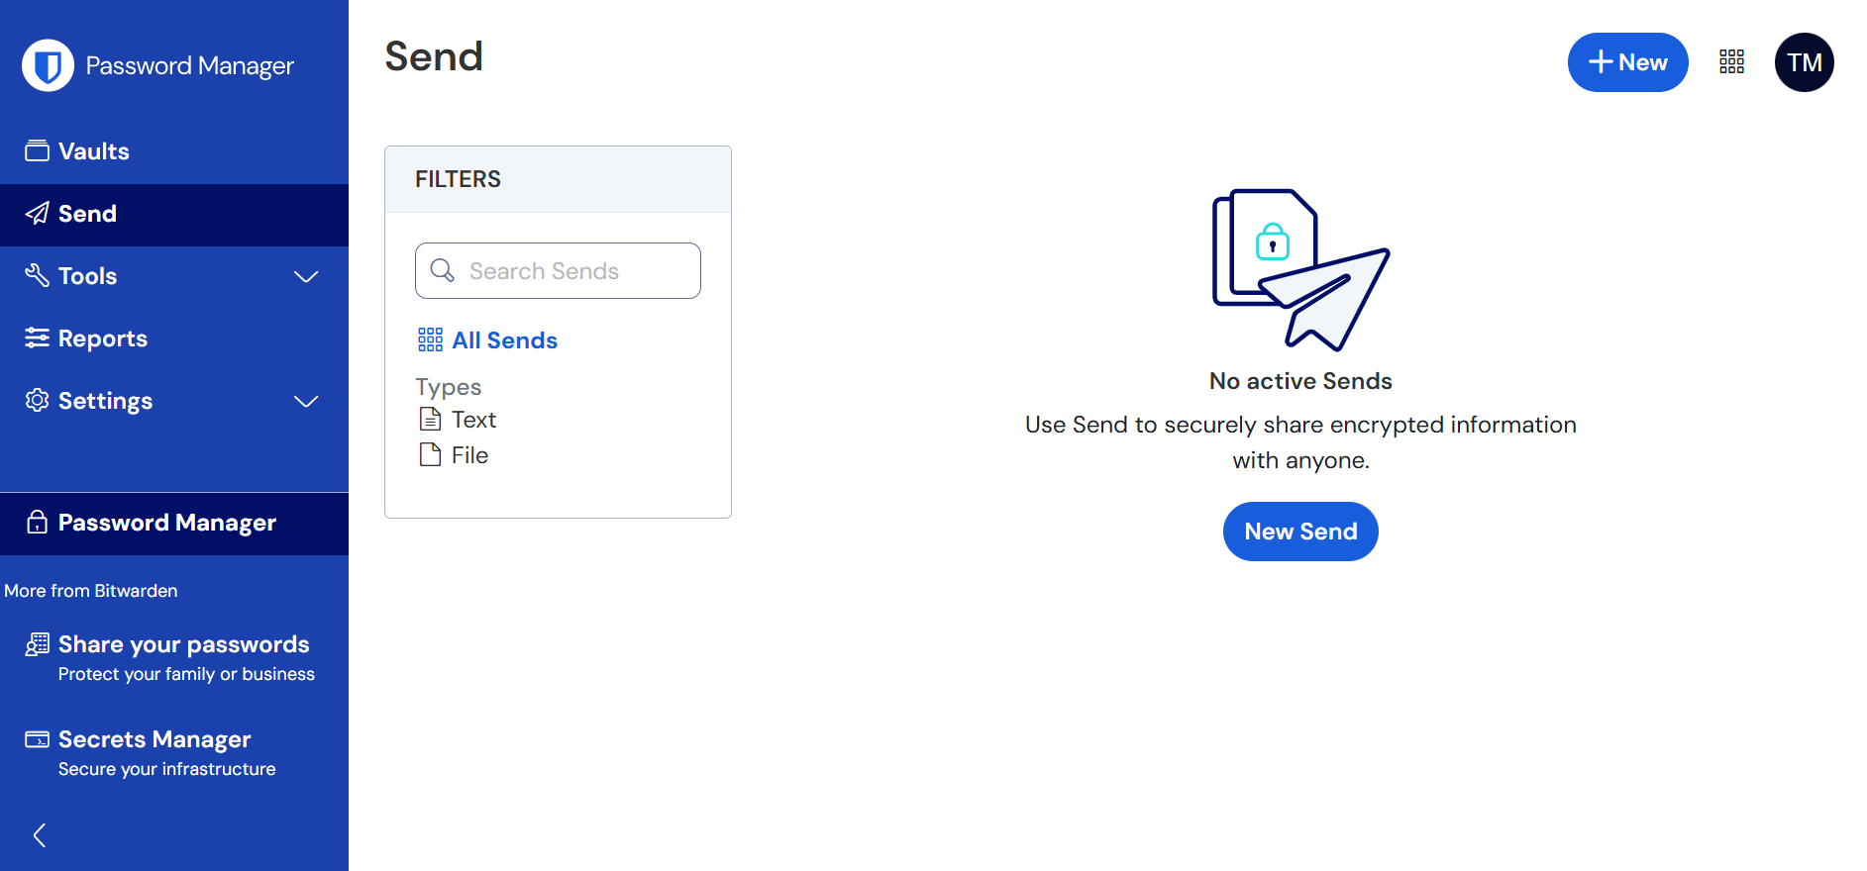Click the New button at top
Viewport: 1867px width, 871px height.
1627,62
